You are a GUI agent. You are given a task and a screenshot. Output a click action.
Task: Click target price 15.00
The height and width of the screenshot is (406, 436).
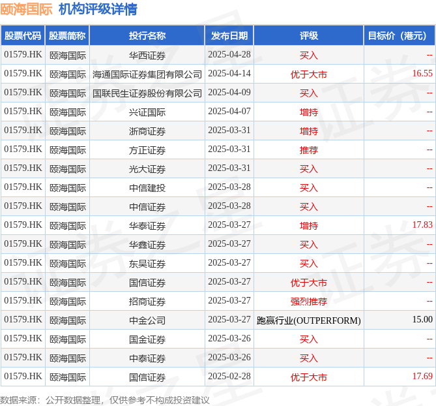point(422,320)
